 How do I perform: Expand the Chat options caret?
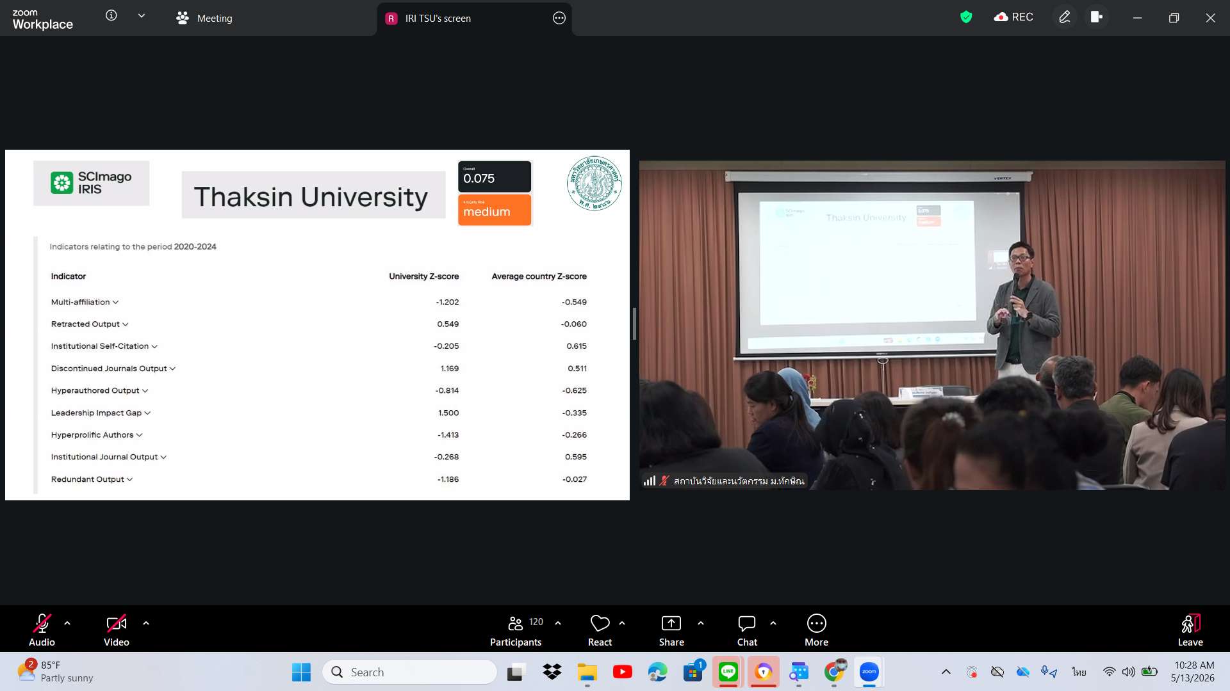tap(773, 623)
